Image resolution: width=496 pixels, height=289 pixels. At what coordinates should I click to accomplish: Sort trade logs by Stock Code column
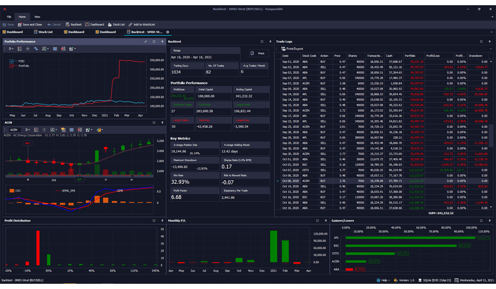click(309, 56)
